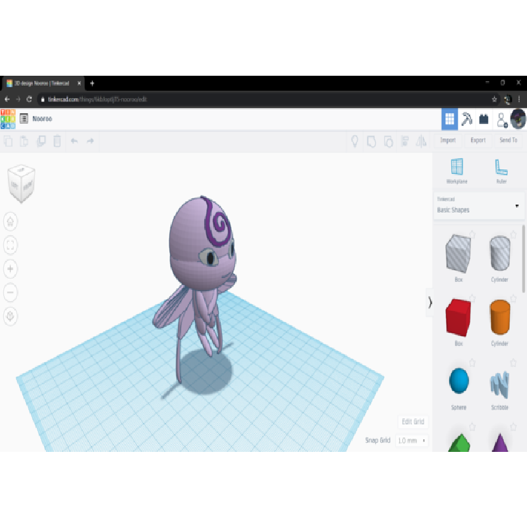Click the Align tool

point(405,141)
